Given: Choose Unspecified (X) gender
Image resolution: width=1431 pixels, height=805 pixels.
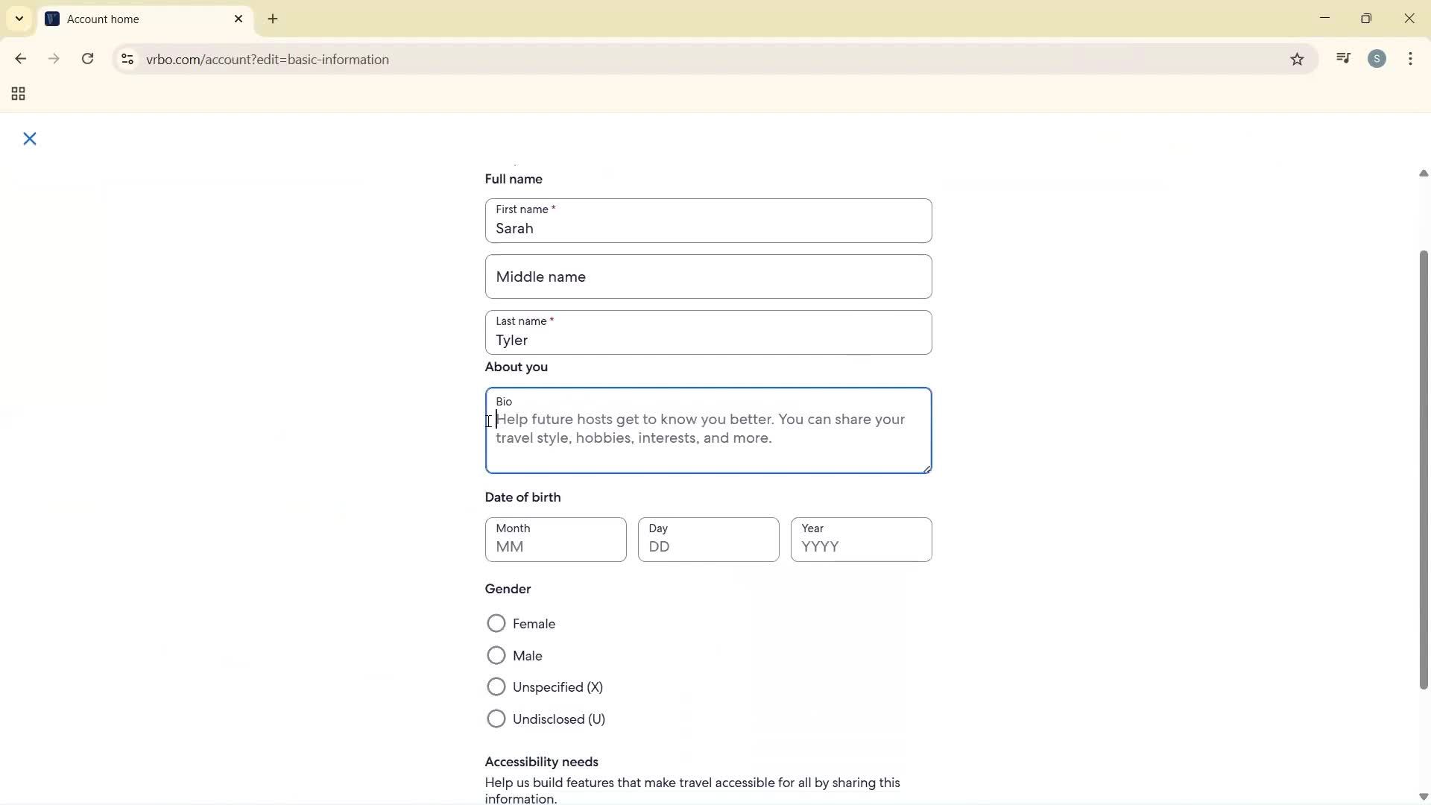Looking at the screenshot, I should (x=496, y=686).
